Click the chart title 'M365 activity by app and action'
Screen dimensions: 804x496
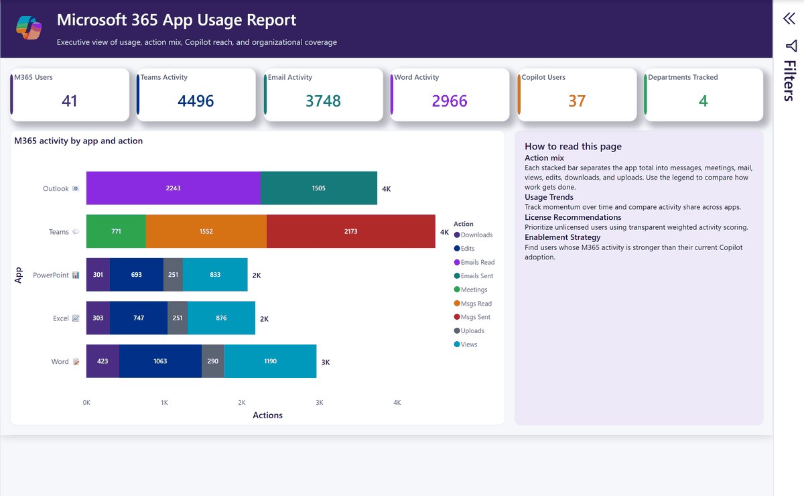point(78,141)
